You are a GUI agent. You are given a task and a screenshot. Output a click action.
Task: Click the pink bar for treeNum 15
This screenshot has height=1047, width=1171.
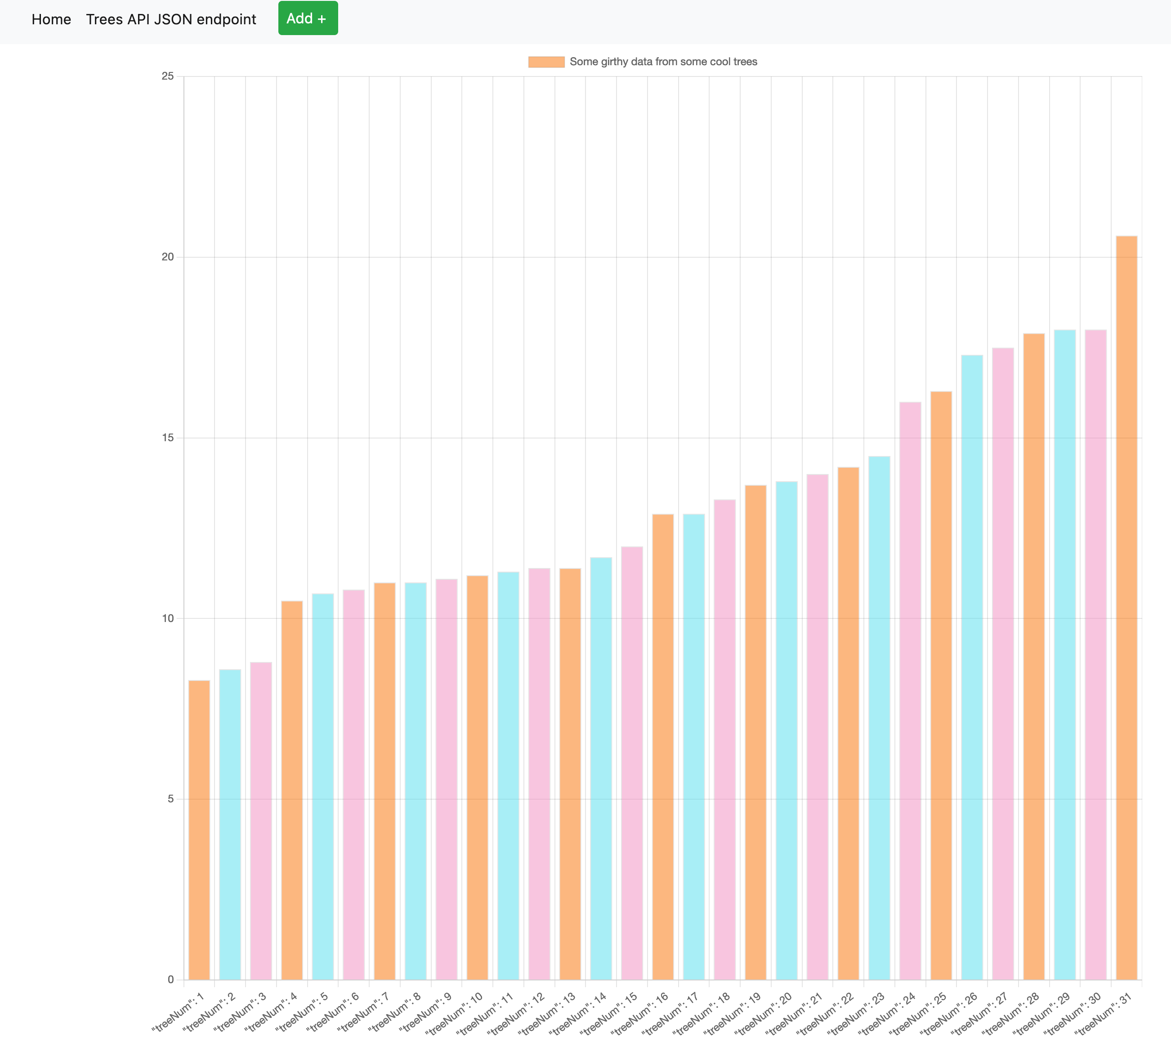pyautogui.click(x=632, y=763)
